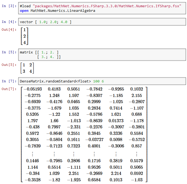
Task: Click the DenseMatrix.randomStandard code cell
Action: tap(102, 81)
